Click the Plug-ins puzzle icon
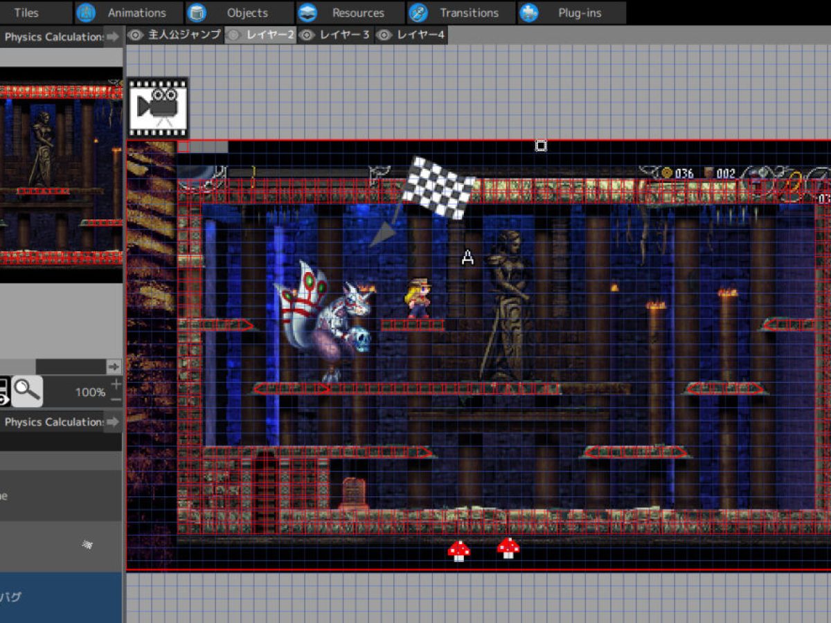 pos(529,12)
